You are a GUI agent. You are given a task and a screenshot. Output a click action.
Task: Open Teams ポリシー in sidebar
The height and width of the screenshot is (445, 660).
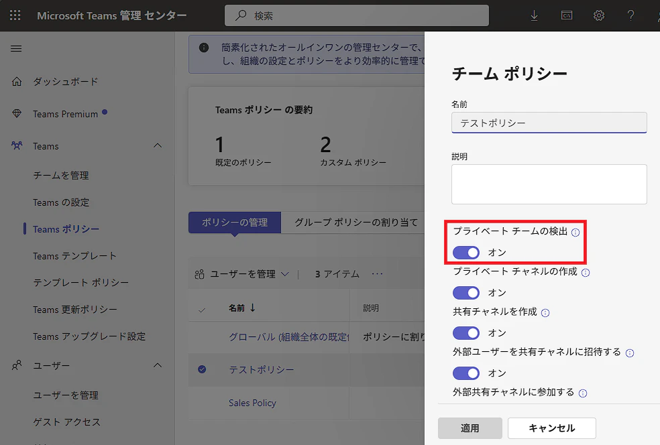point(66,229)
